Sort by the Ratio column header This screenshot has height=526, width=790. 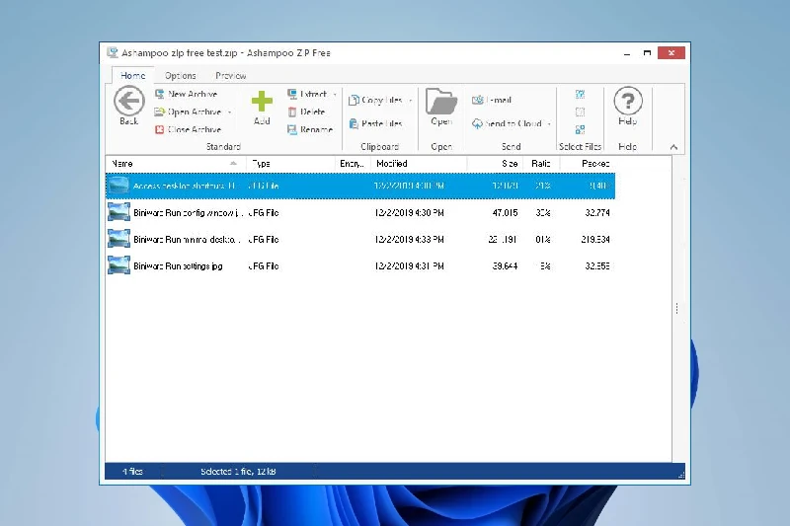541,164
